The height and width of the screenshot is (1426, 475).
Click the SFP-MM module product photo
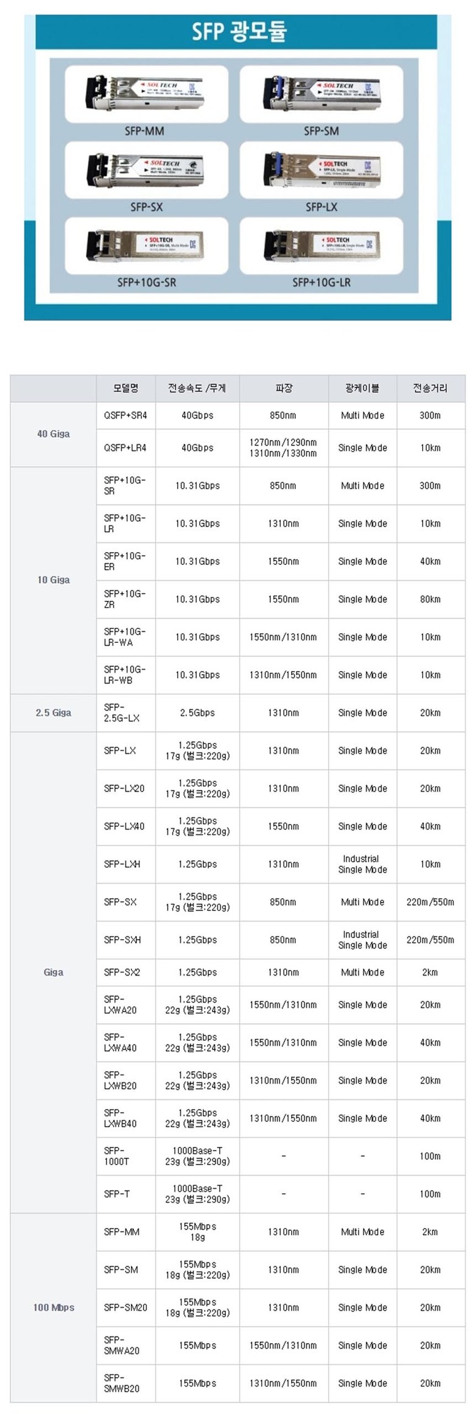coord(146,93)
